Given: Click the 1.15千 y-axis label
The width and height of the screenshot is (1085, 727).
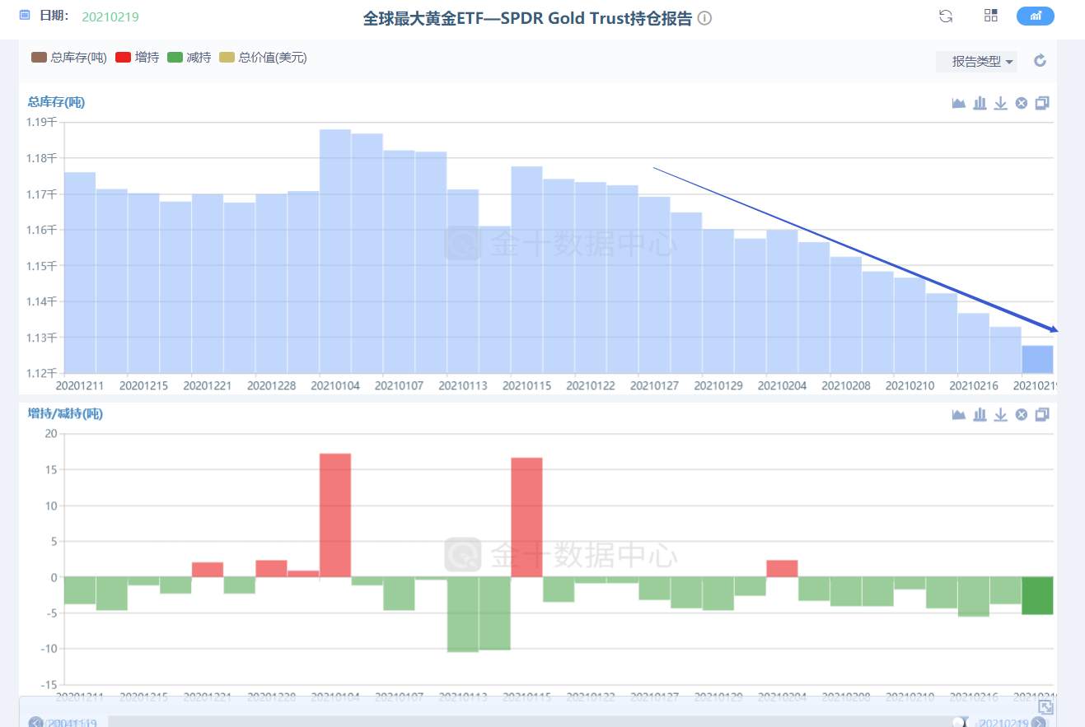Looking at the screenshot, I should tap(43, 266).
